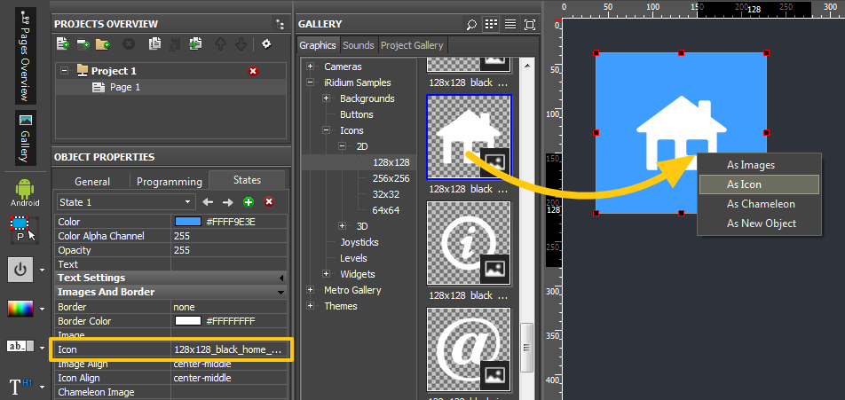Image resolution: width=845 pixels, height=400 pixels.
Task: Collapse the Images And Border section
Action: (x=280, y=293)
